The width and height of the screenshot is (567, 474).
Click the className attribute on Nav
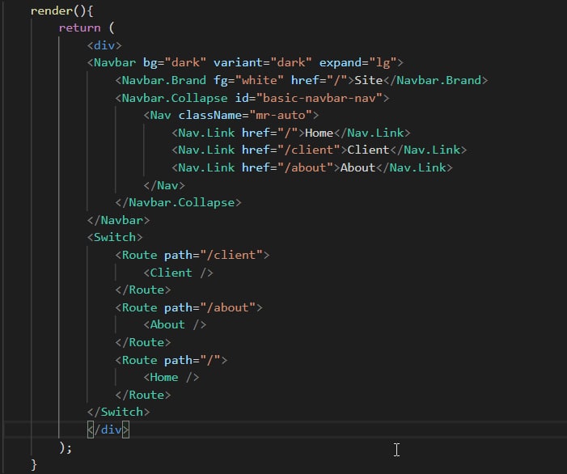point(210,116)
